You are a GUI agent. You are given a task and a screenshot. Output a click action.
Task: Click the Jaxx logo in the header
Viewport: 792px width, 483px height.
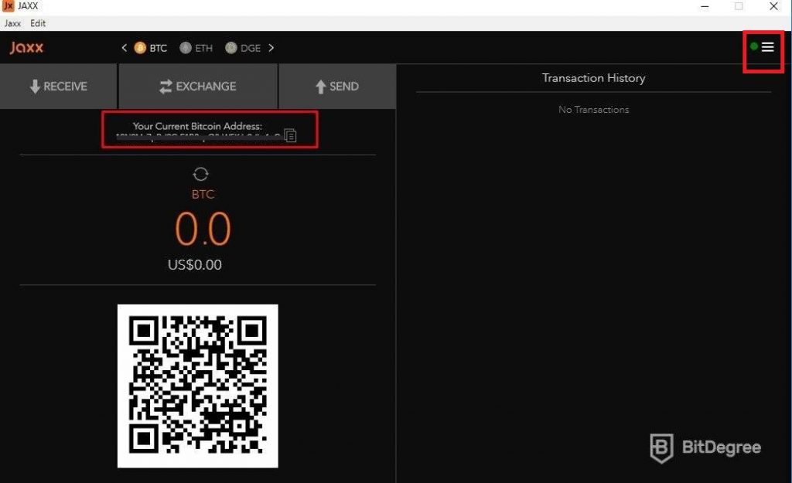[26, 47]
